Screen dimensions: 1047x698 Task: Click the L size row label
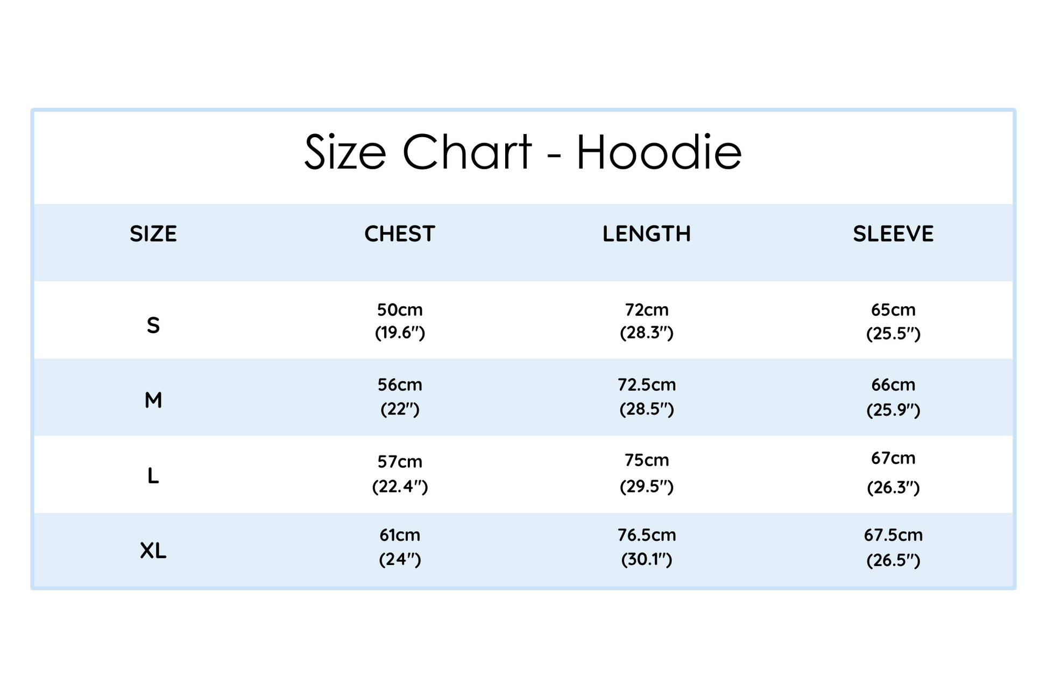pyautogui.click(x=153, y=476)
